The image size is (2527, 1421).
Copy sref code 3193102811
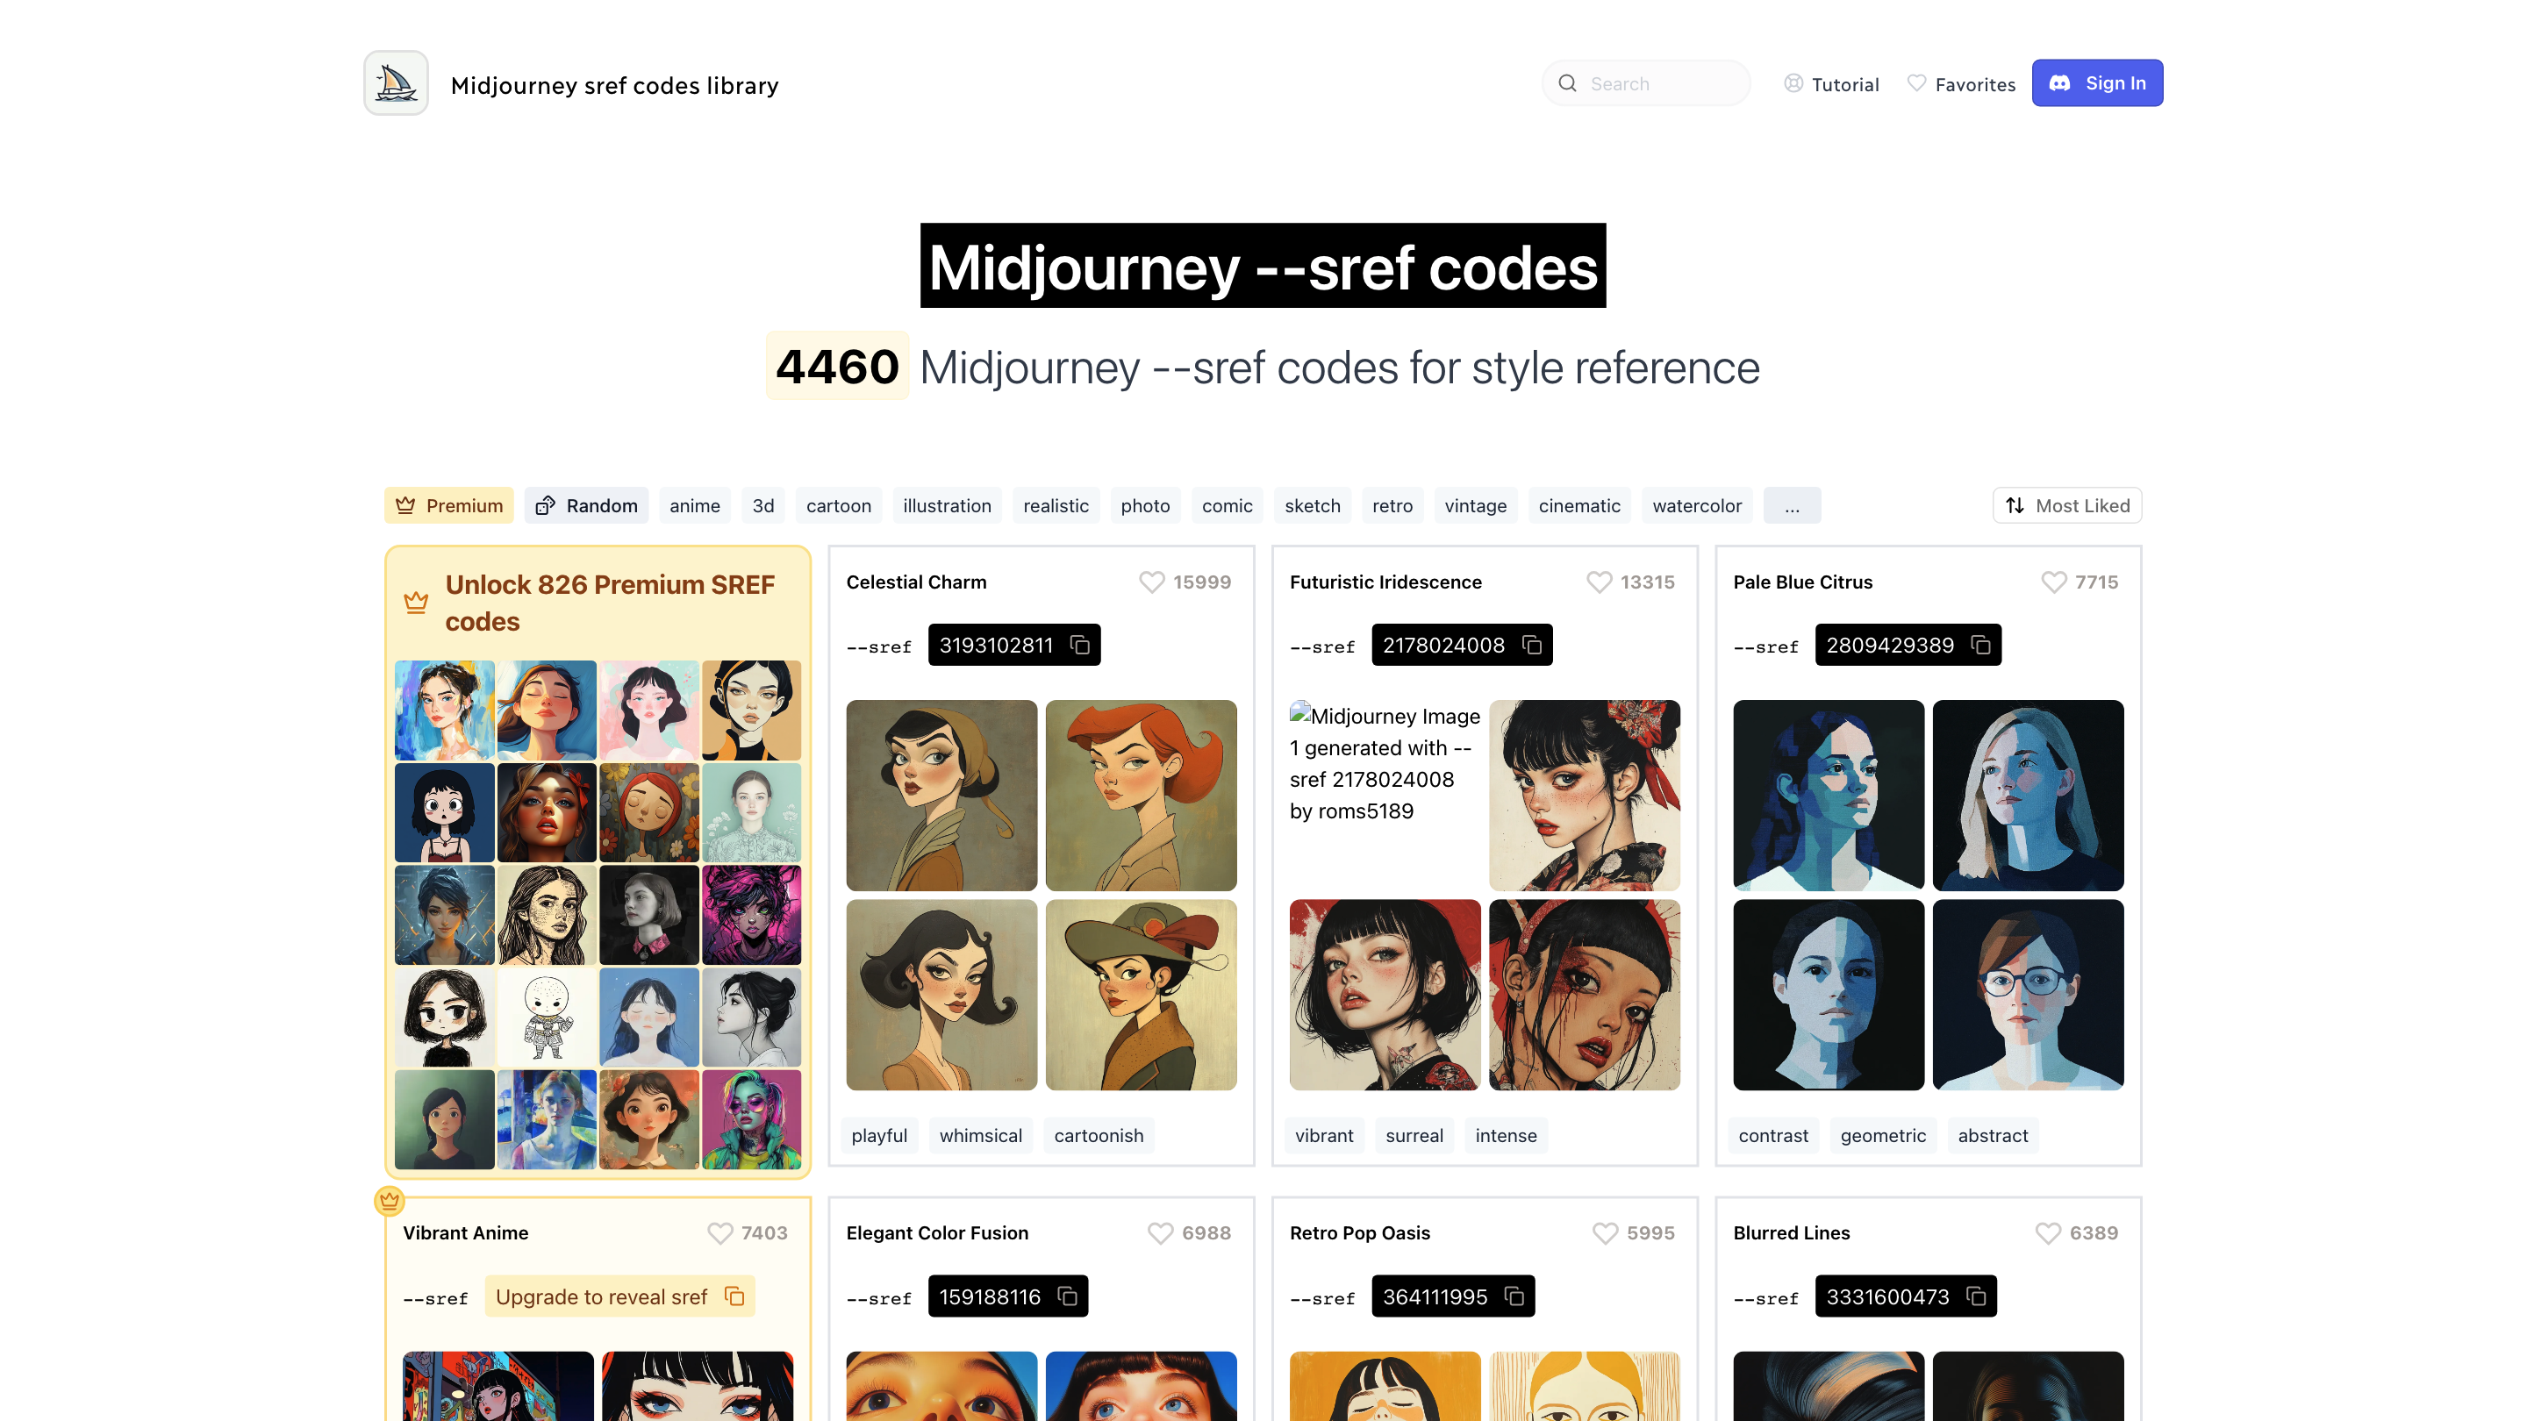(1079, 646)
